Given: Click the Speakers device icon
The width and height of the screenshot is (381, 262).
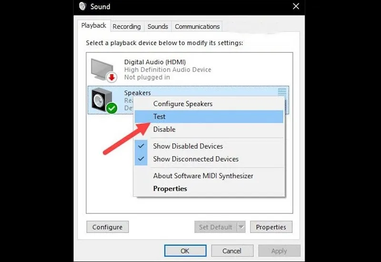Looking at the screenshot, I should tap(102, 100).
